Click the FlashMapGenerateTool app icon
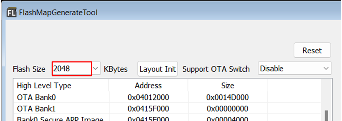 click(11, 12)
